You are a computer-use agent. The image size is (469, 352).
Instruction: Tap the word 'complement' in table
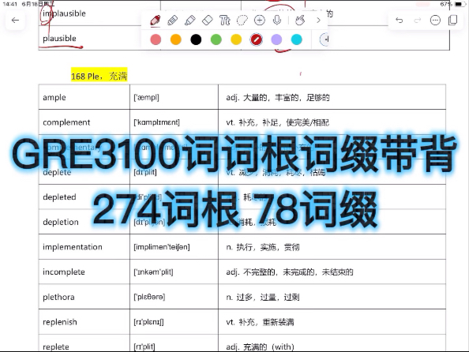[66, 122]
